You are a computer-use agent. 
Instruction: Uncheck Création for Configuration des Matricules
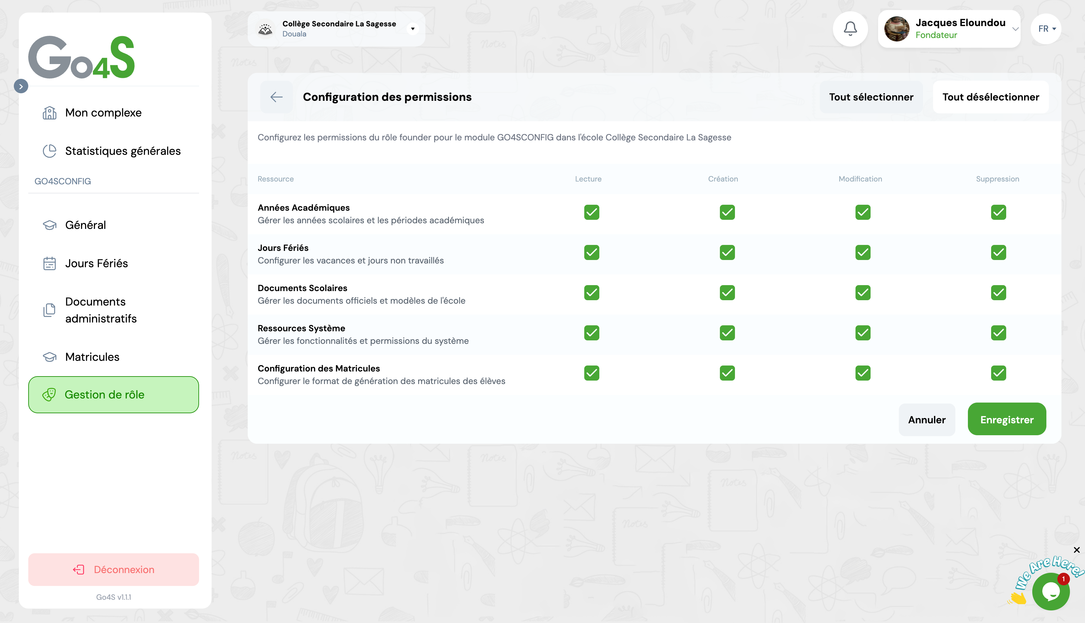coord(727,373)
